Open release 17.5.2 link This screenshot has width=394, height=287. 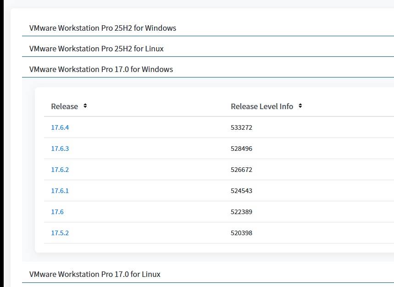(x=60, y=233)
